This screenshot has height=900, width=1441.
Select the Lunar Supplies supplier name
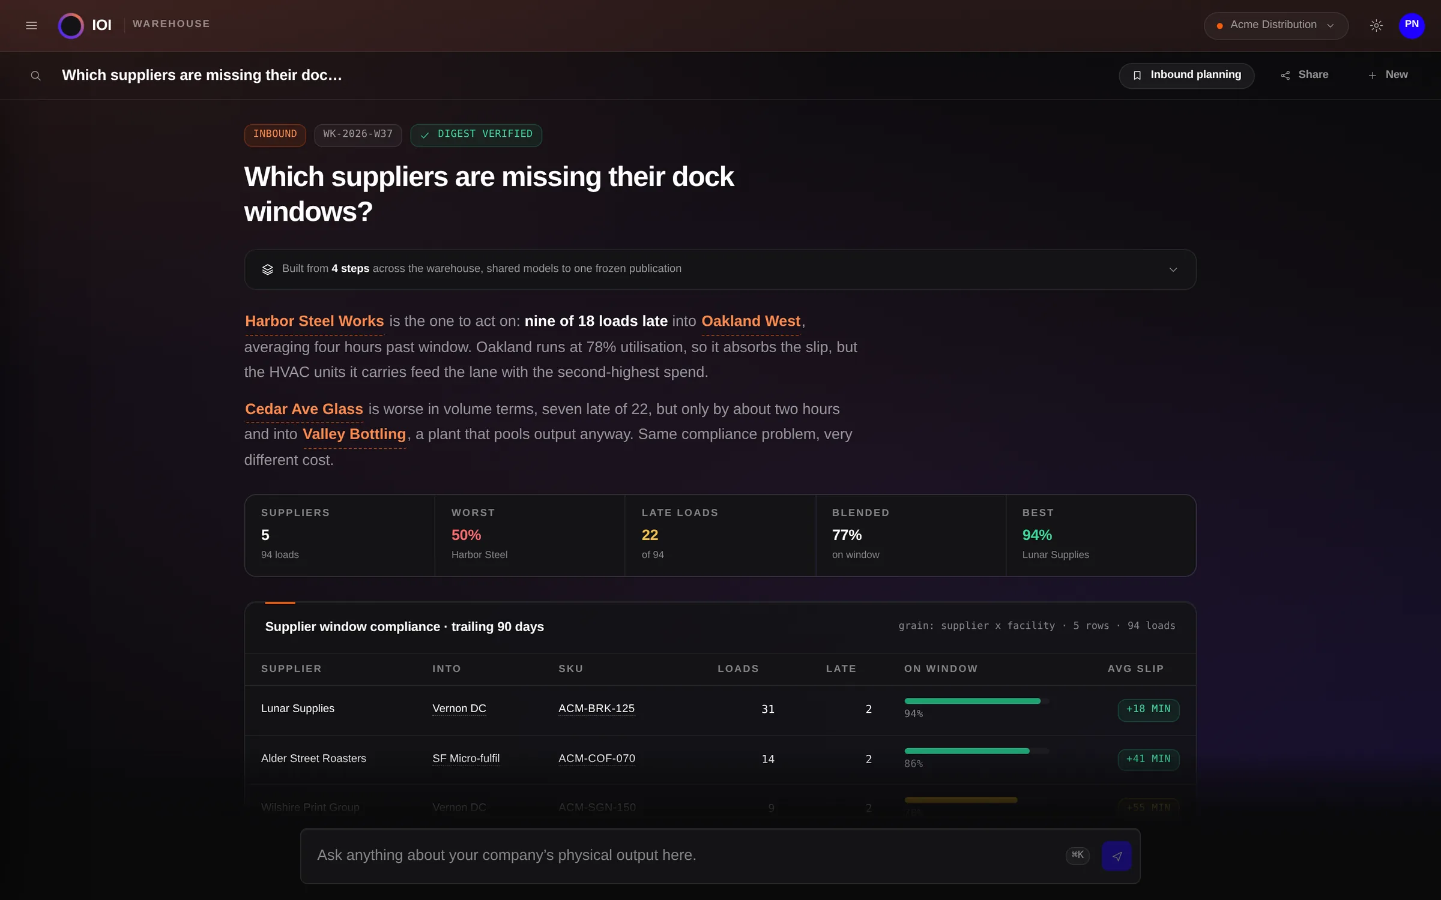298,709
